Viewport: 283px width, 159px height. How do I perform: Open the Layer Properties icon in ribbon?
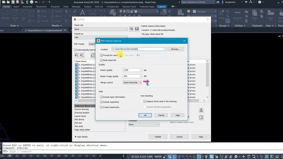113,12
